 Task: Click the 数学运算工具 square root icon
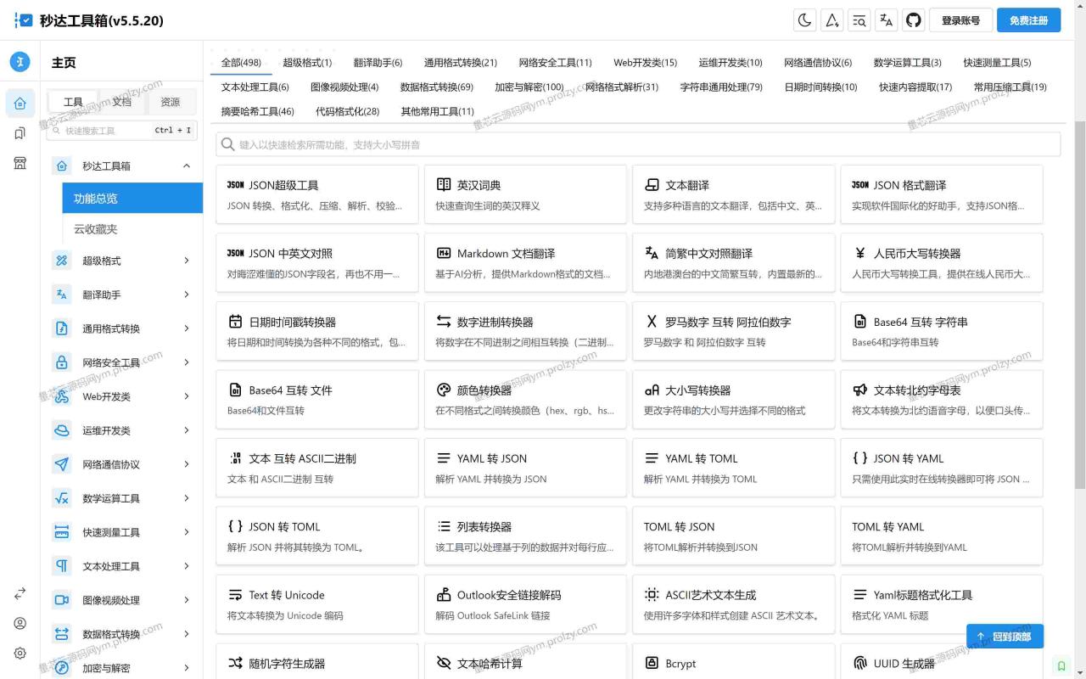(61, 498)
